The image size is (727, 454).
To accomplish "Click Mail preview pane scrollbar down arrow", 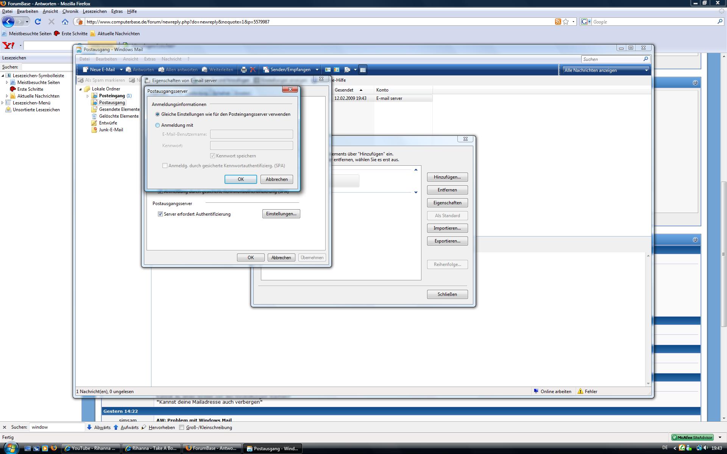I will tap(648, 383).
